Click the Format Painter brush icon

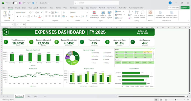9,18
